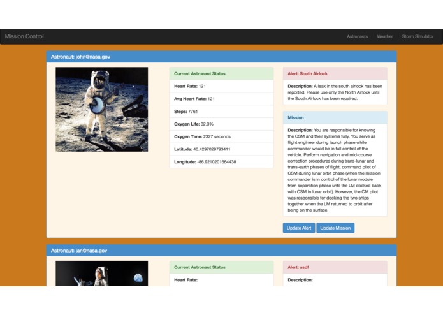
Task: Click the Heart Rate: 121 row
Action: coord(222,87)
